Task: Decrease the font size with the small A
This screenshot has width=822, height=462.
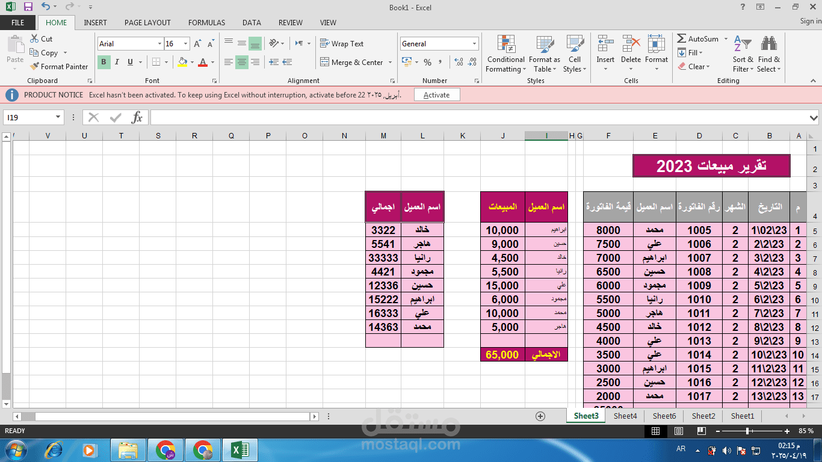Action: 211,44
